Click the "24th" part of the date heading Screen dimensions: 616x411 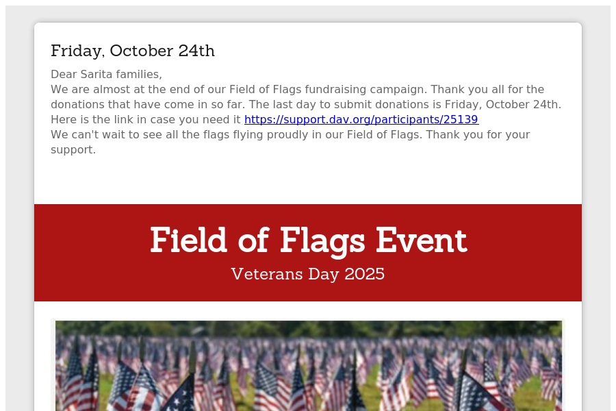point(196,51)
